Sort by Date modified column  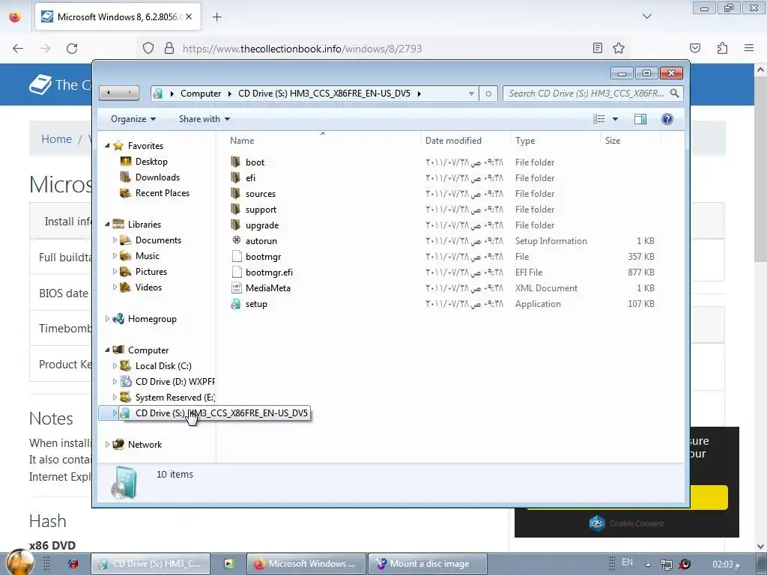click(453, 140)
